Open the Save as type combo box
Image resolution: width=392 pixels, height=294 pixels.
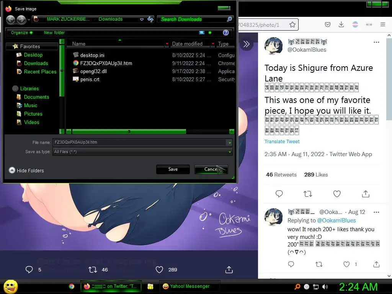point(142,152)
